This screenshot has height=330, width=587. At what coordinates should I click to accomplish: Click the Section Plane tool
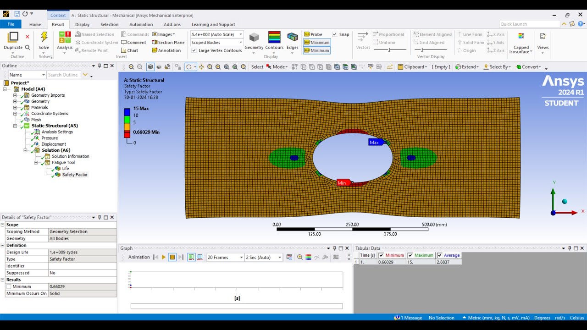[168, 43]
